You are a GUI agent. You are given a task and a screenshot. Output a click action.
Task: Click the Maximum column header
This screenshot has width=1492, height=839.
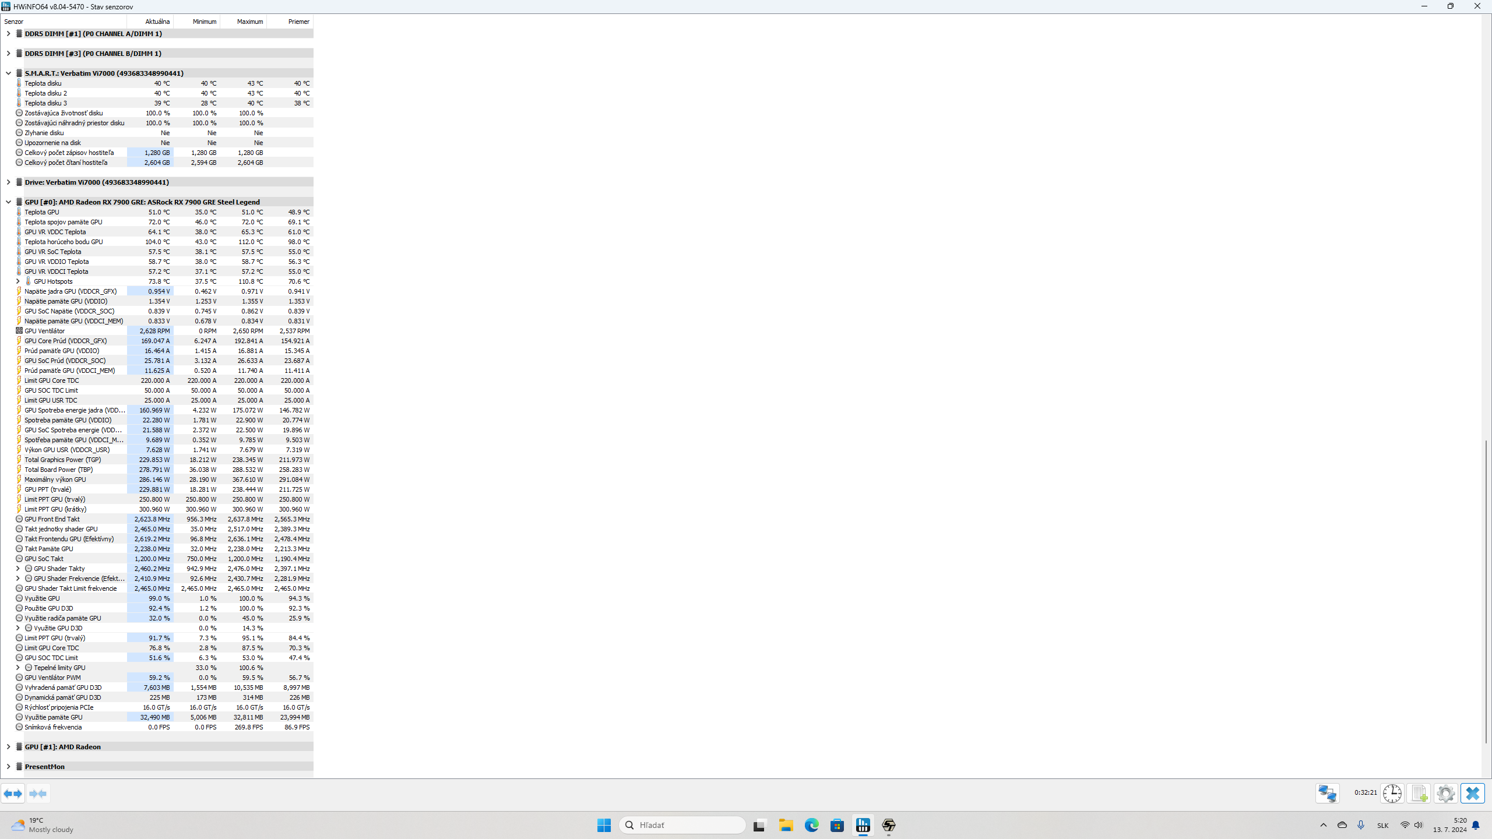click(x=249, y=22)
